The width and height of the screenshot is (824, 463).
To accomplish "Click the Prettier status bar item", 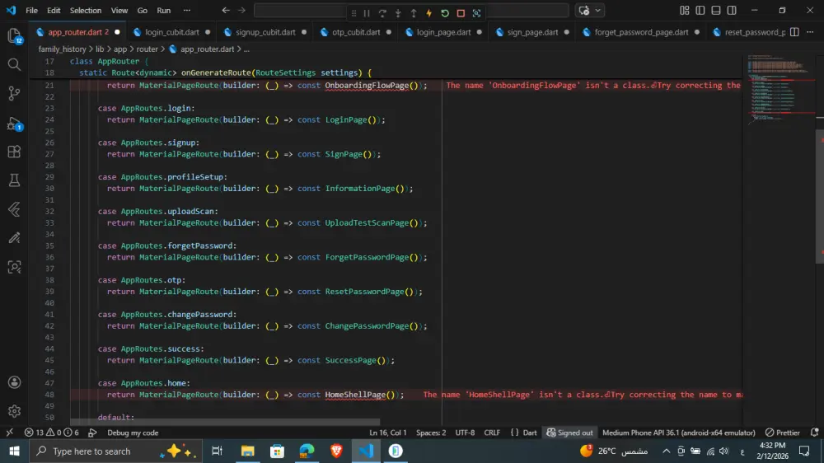I will 783,433.
